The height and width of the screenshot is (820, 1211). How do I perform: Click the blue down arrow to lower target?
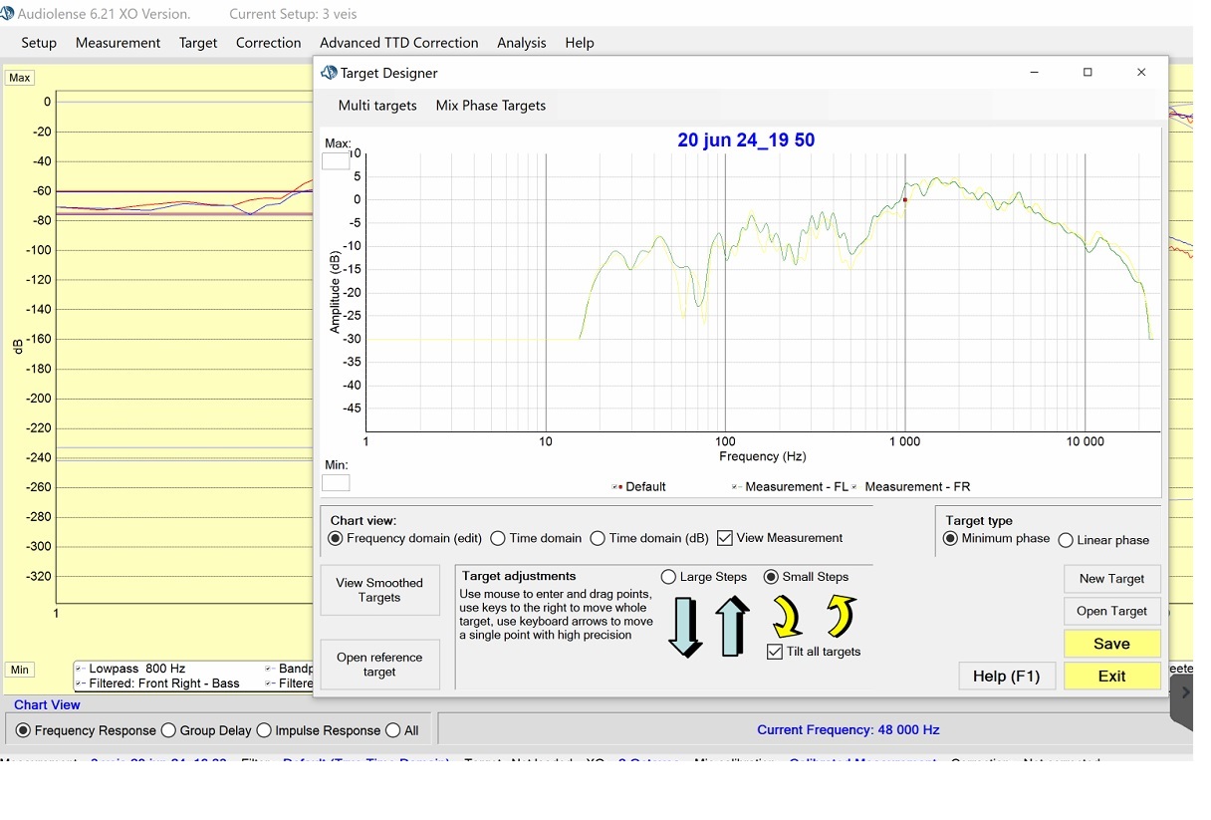point(685,627)
